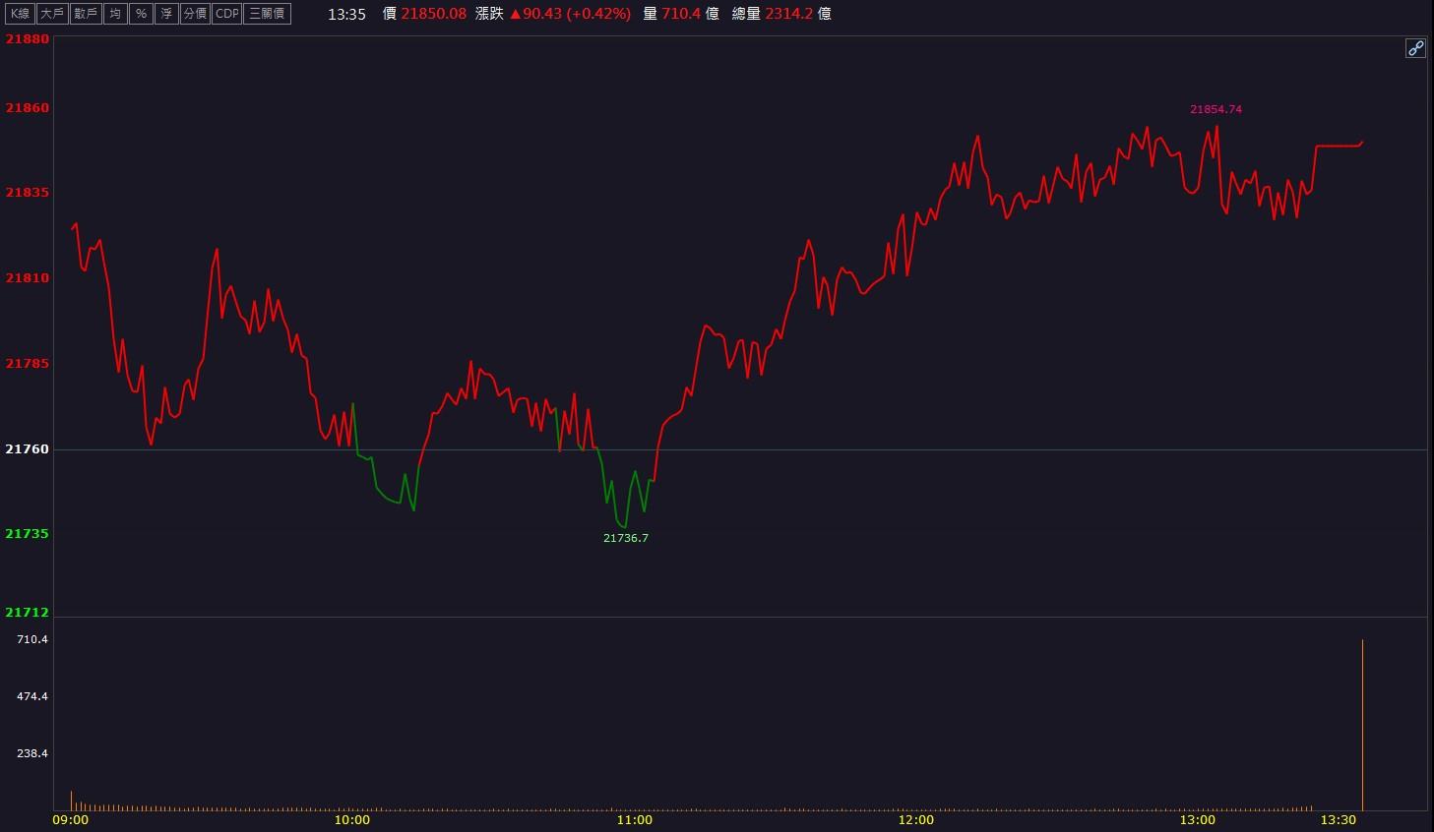Open the 分價 price distribution view
Viewport: 1434px width, 832px height.
tap(195, 14)
